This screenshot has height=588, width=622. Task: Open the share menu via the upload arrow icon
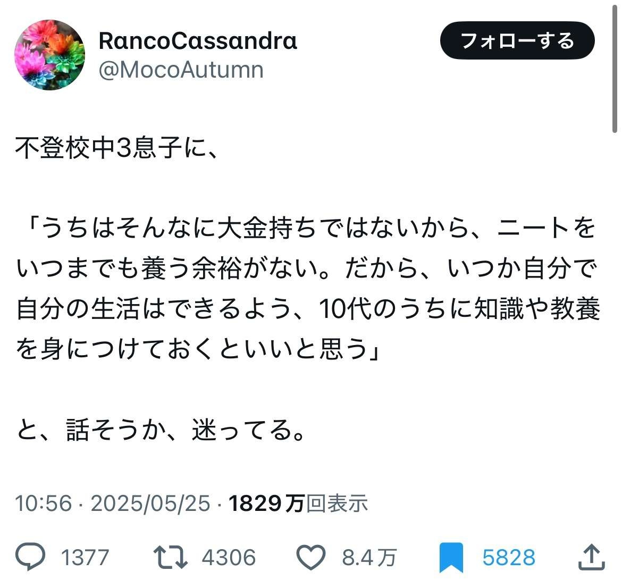(x=591, y=557)
